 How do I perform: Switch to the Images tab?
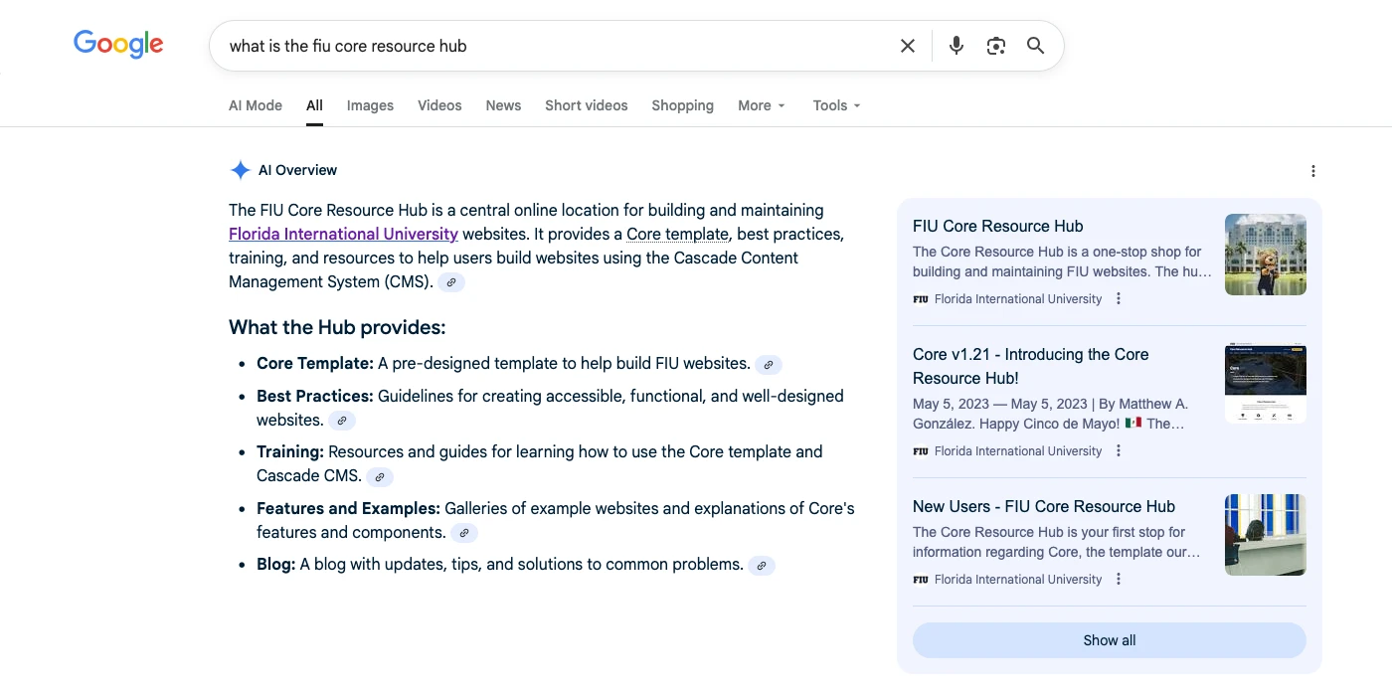(370, 105)
